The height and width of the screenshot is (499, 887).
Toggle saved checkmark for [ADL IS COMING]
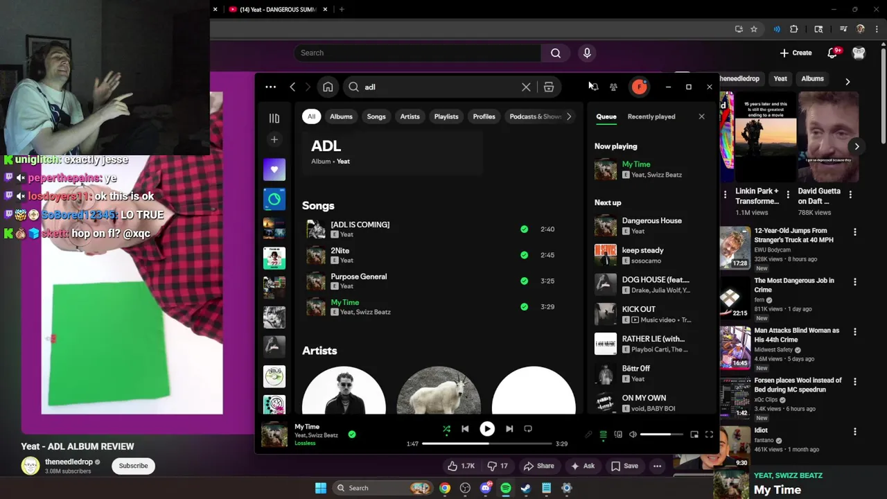tap(524, 229)
